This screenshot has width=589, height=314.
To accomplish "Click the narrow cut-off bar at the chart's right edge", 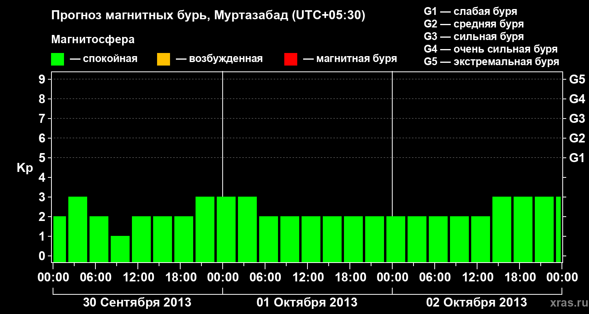I will click(558, 229).
